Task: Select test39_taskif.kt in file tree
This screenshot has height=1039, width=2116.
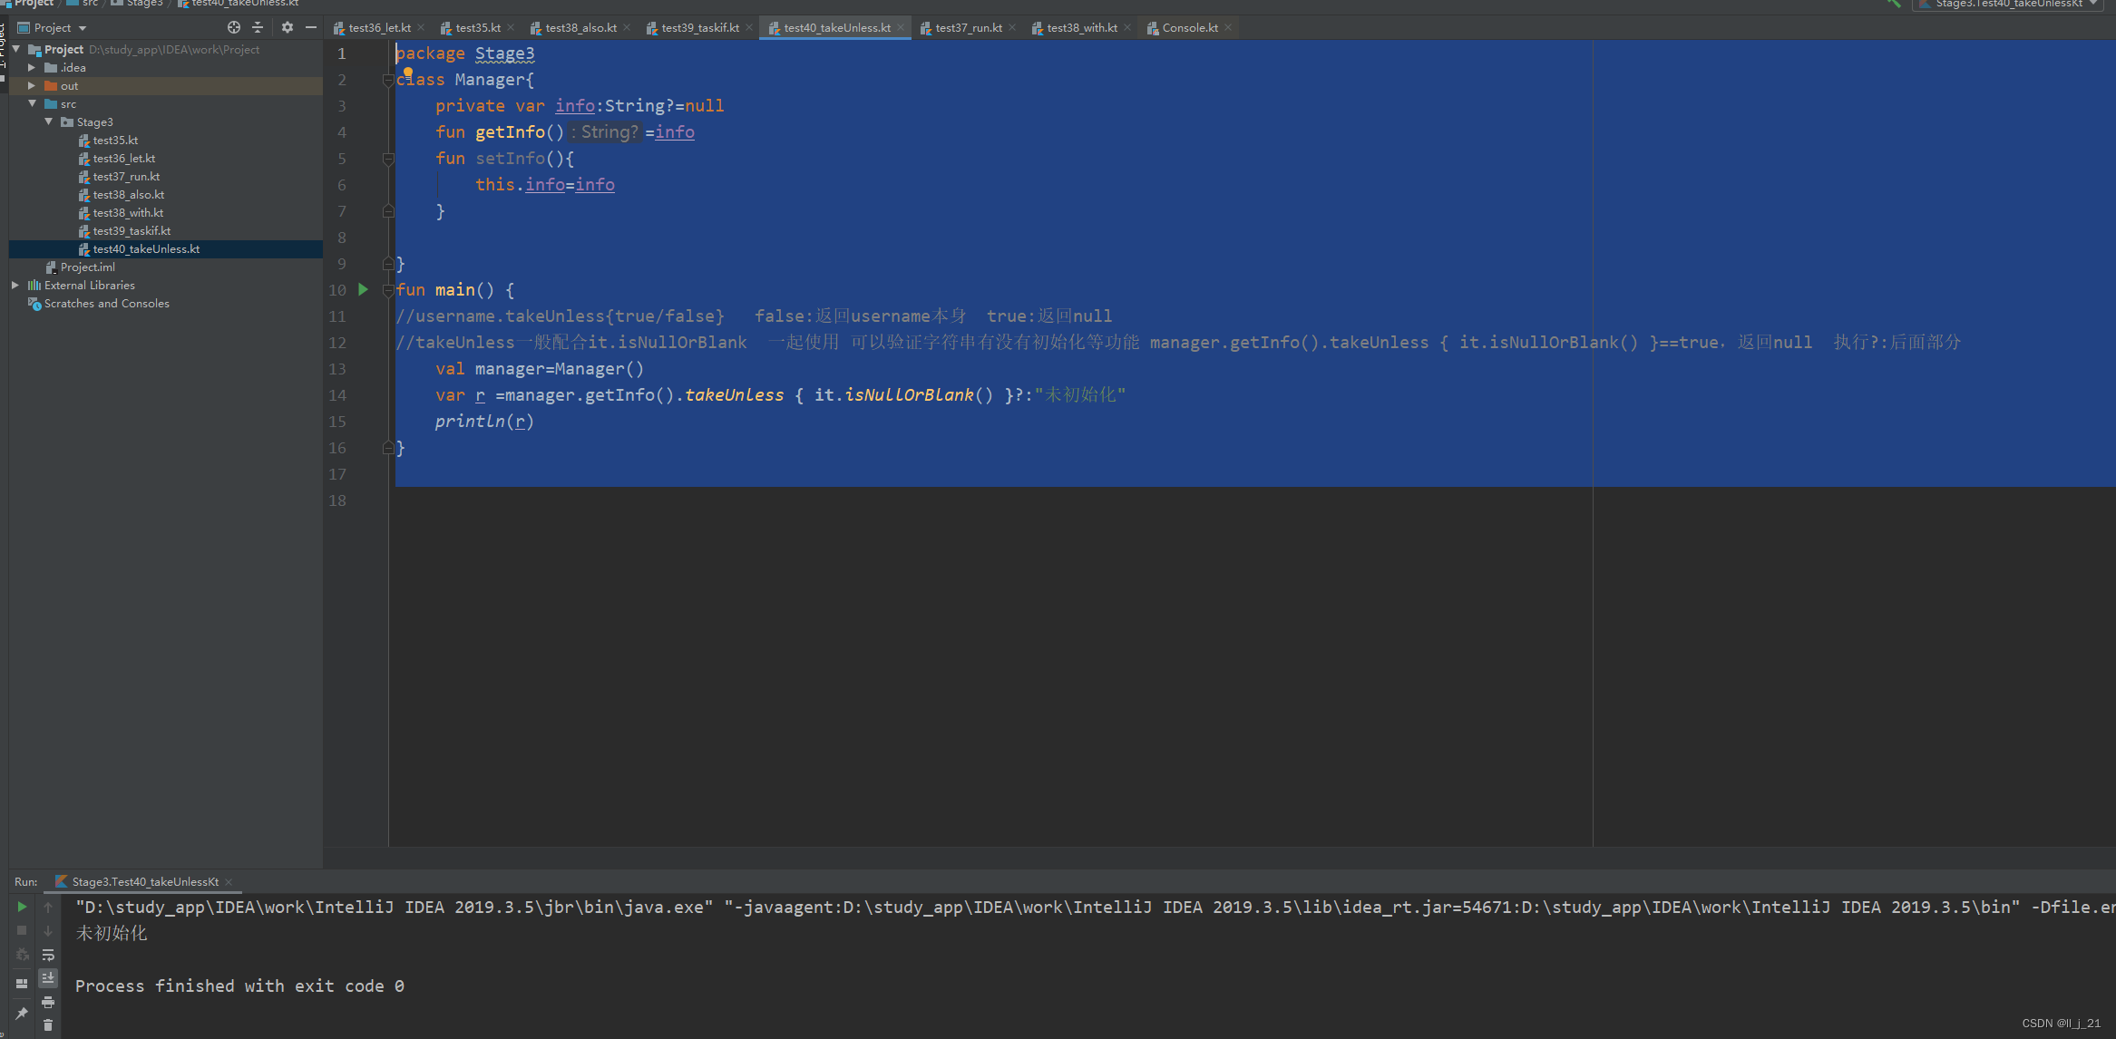Action: click(x=132, y=231)
